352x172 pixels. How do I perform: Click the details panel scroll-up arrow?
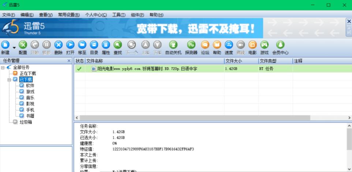point(349,126)
